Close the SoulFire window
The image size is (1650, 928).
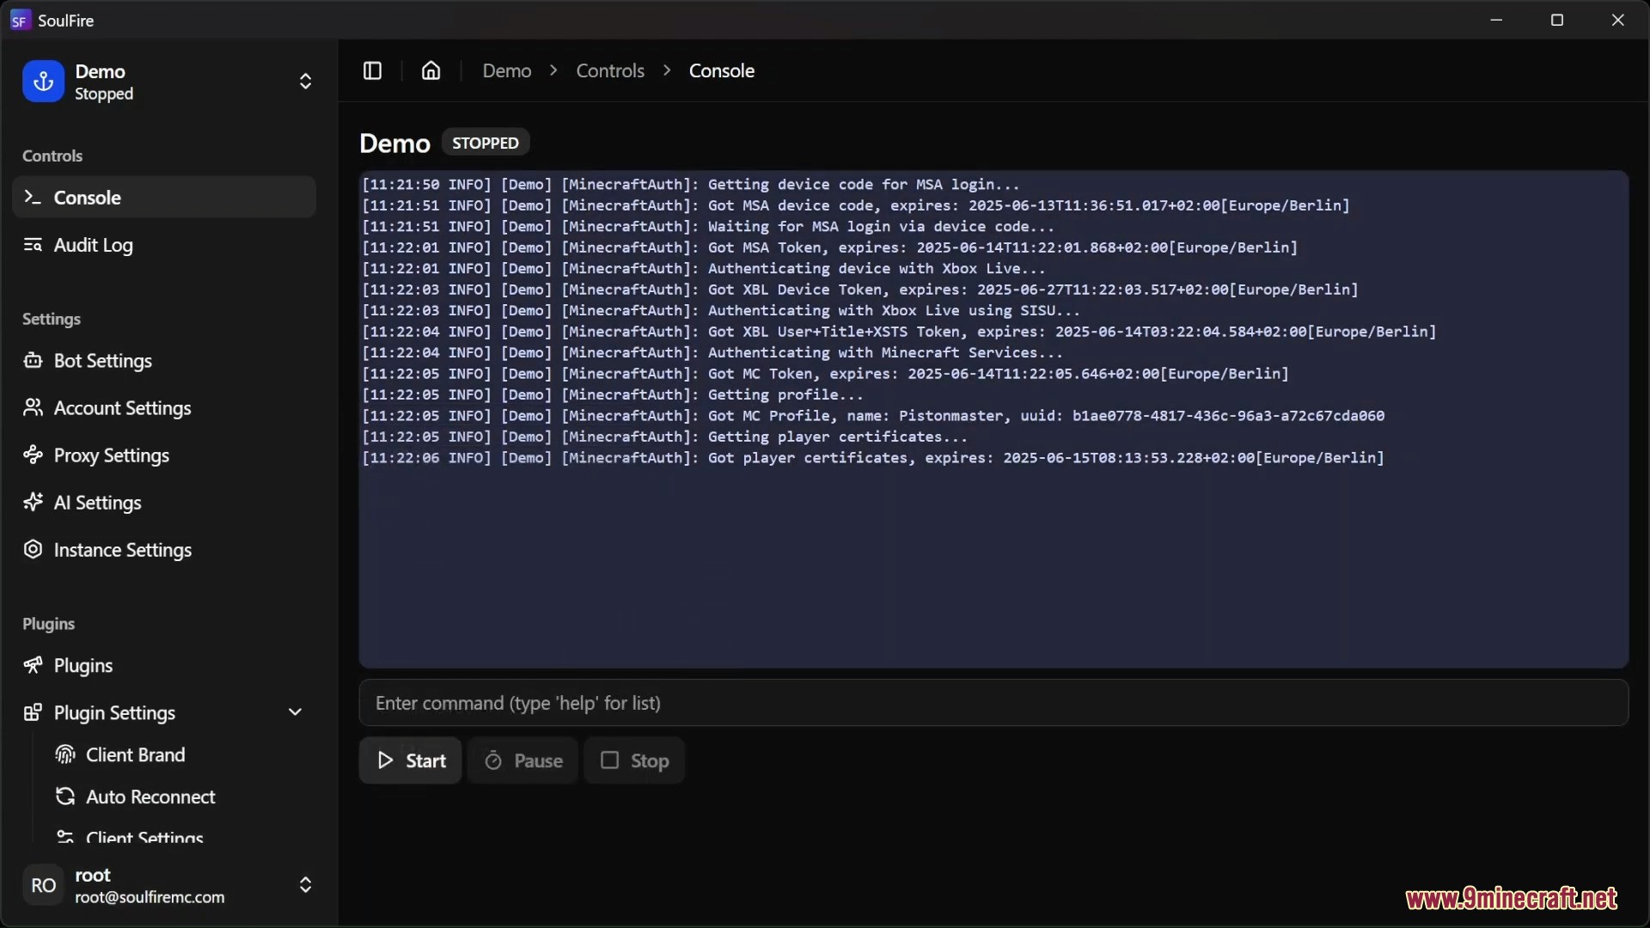[x=1617, y=20]
